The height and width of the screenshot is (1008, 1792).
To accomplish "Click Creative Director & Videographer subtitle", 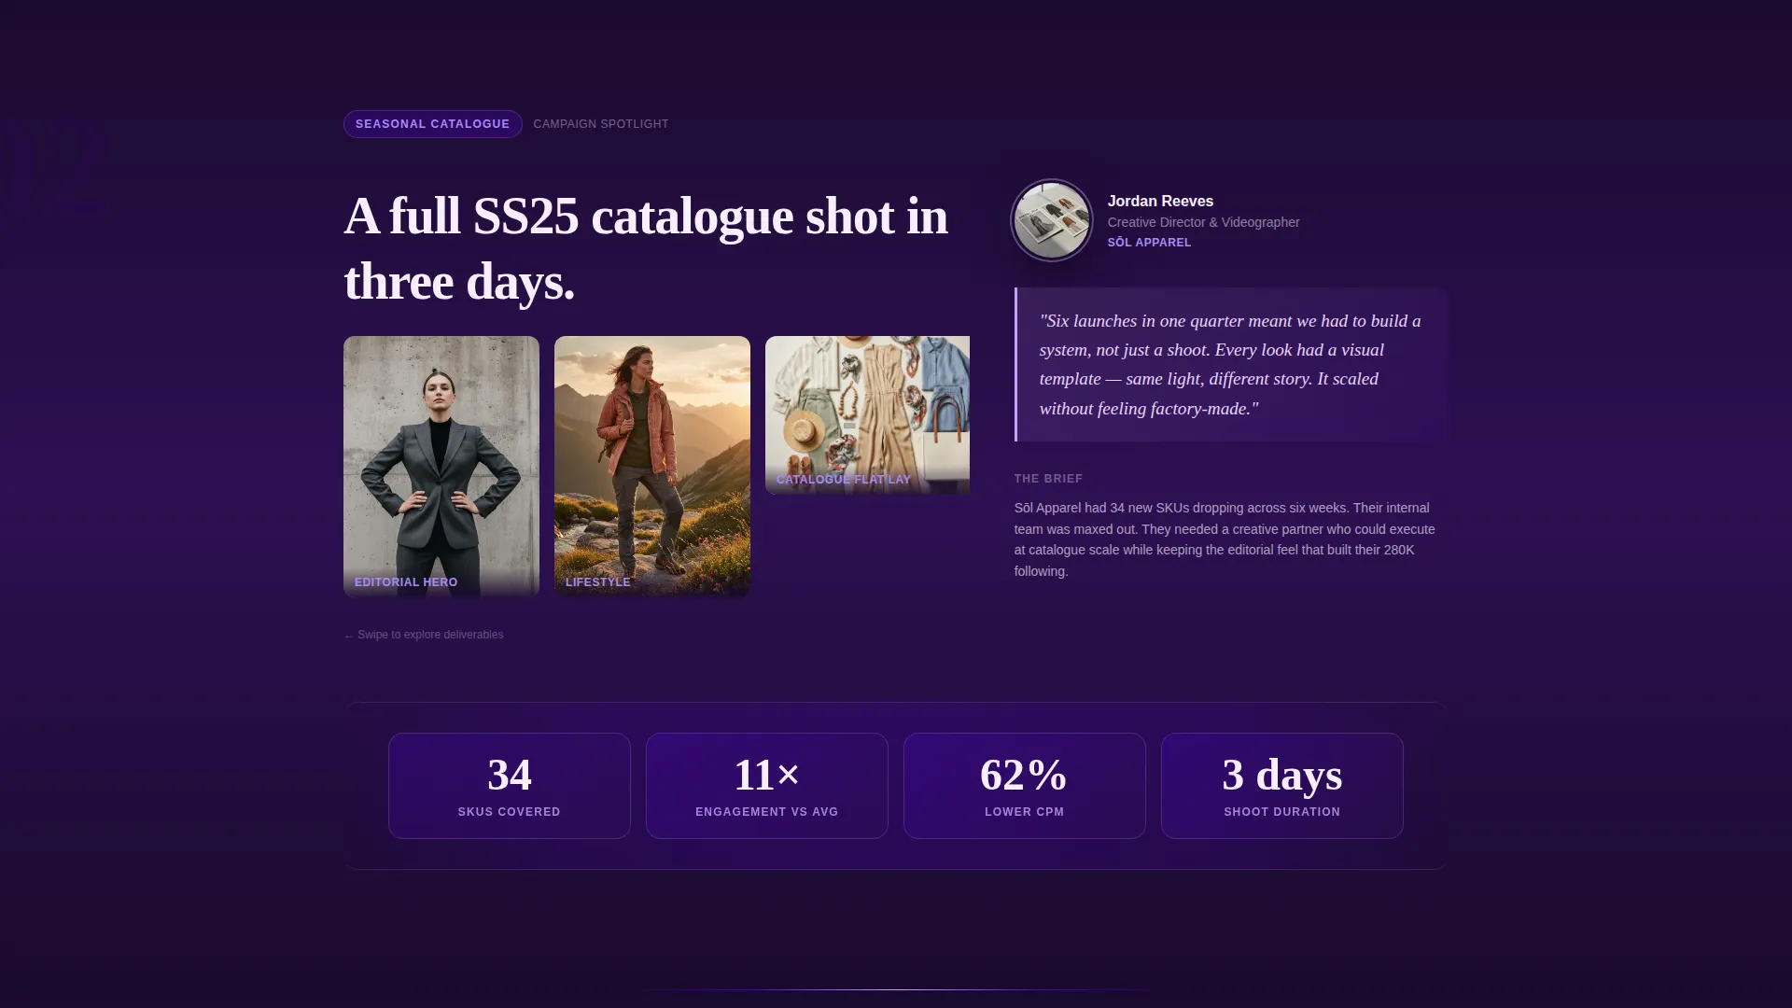I will (1203, 222).
